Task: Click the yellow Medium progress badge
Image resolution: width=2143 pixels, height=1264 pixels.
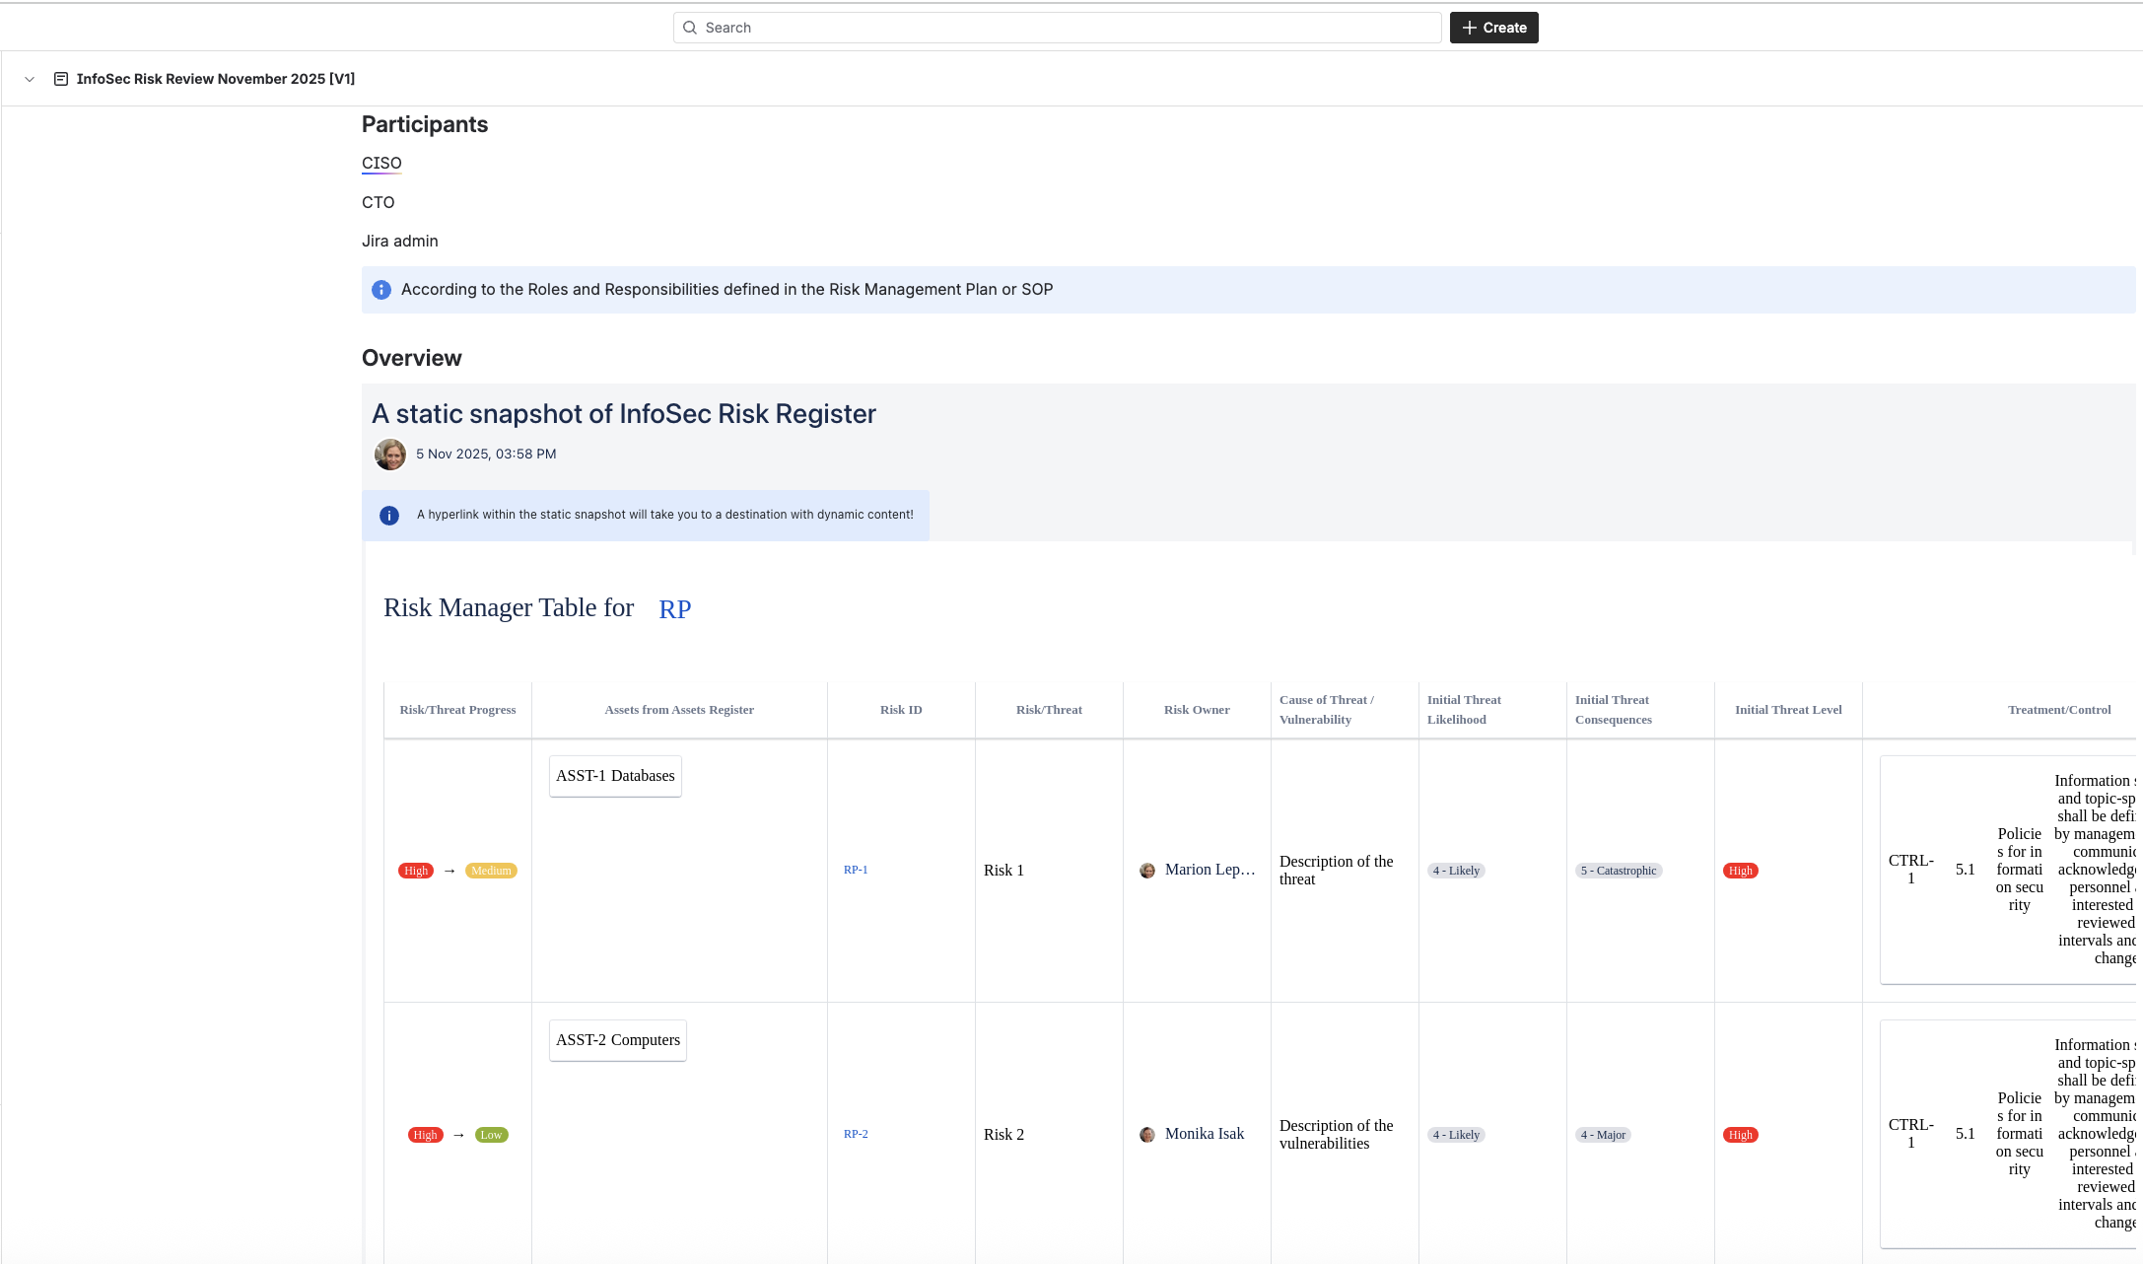Action: [x=491, y=871]
